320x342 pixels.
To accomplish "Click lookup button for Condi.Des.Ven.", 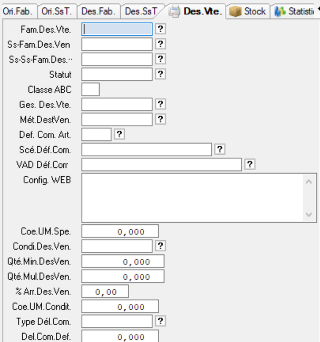I will click(x=161, y=245).
